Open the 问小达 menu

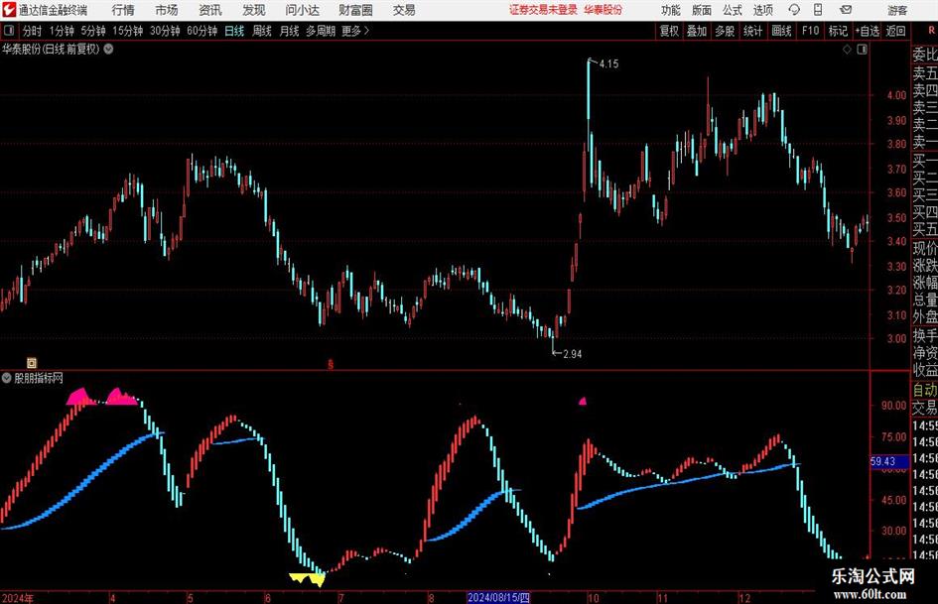click(x=302, y=10)
